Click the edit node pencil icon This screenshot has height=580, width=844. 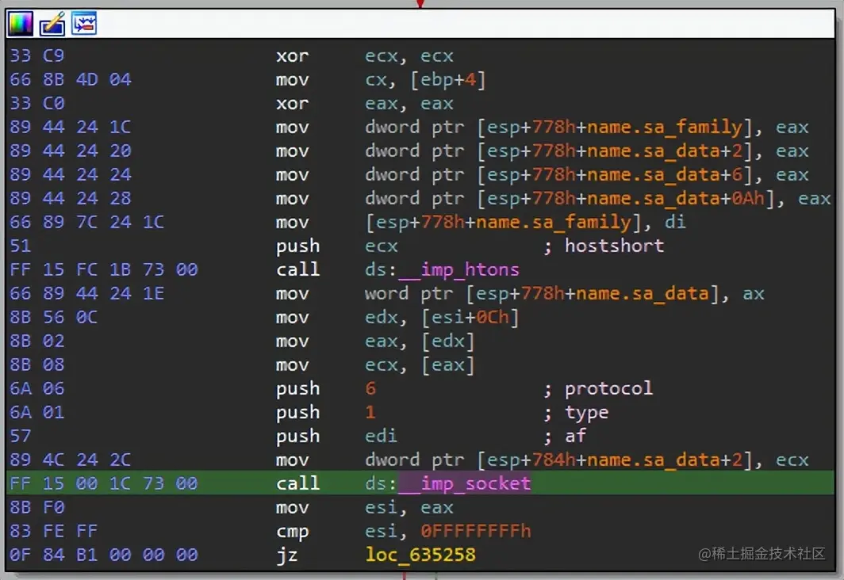click(52, 24)
